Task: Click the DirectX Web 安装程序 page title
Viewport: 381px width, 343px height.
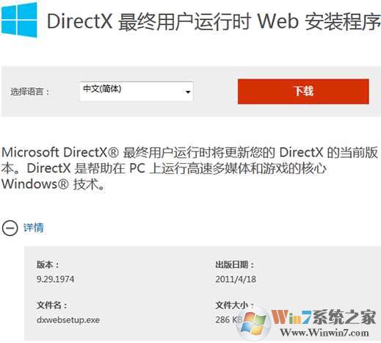Action: [x=214, y=21]
